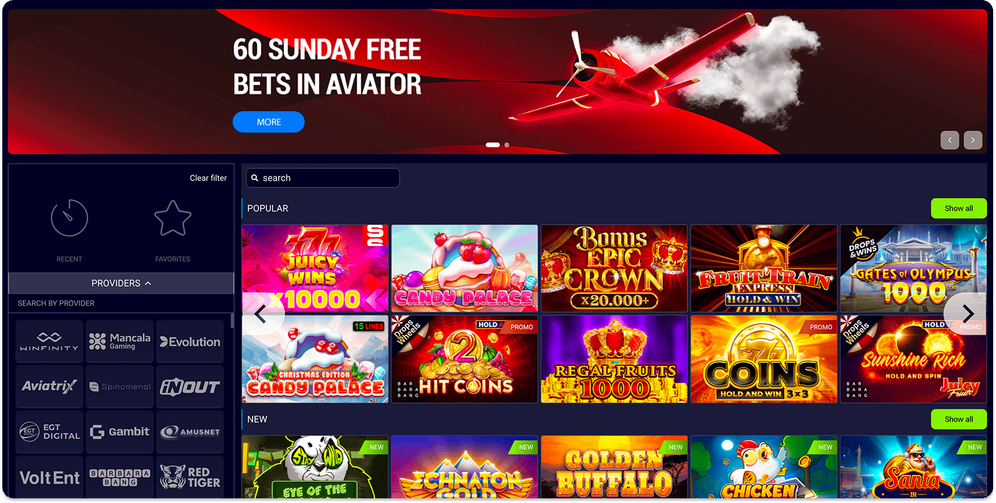
Task: Select the Aviatrix provider logo
Action: (x=49, y=386)
